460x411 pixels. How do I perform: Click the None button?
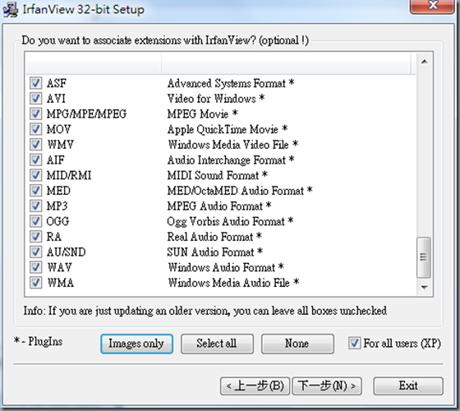tap(297, 344)
